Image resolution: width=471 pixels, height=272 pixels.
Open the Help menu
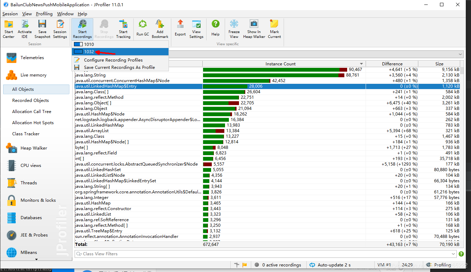(x=82, y=14)
